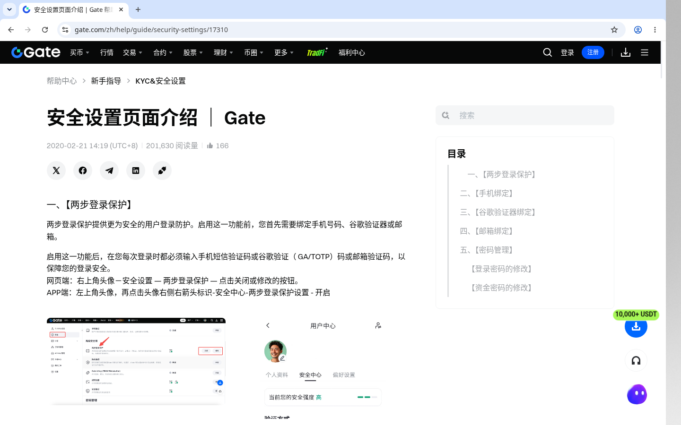Expand the 合约 dropdown menu
The width and height of the screenshot is (681, 425).
(x=163, y=52)
